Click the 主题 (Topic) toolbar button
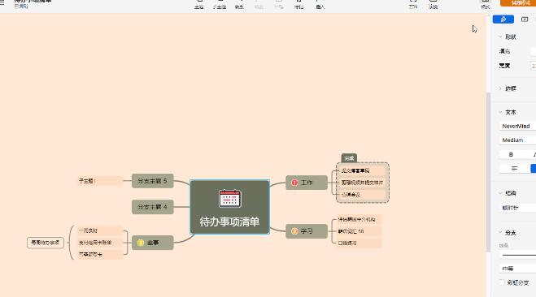This screenshot has height=297, width=536. 199,4
